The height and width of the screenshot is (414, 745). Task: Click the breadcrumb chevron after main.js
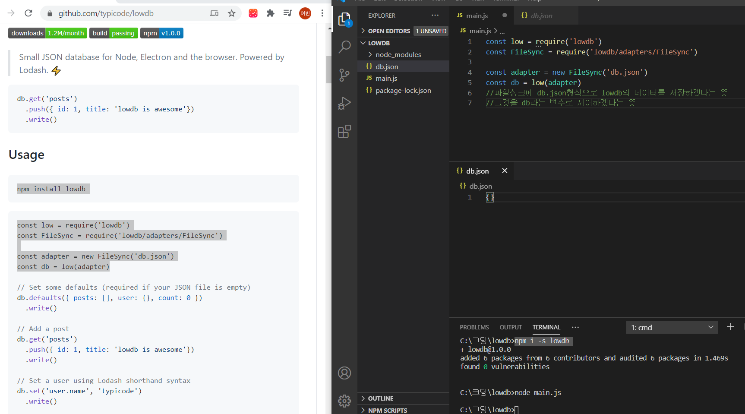click(496, 31)
